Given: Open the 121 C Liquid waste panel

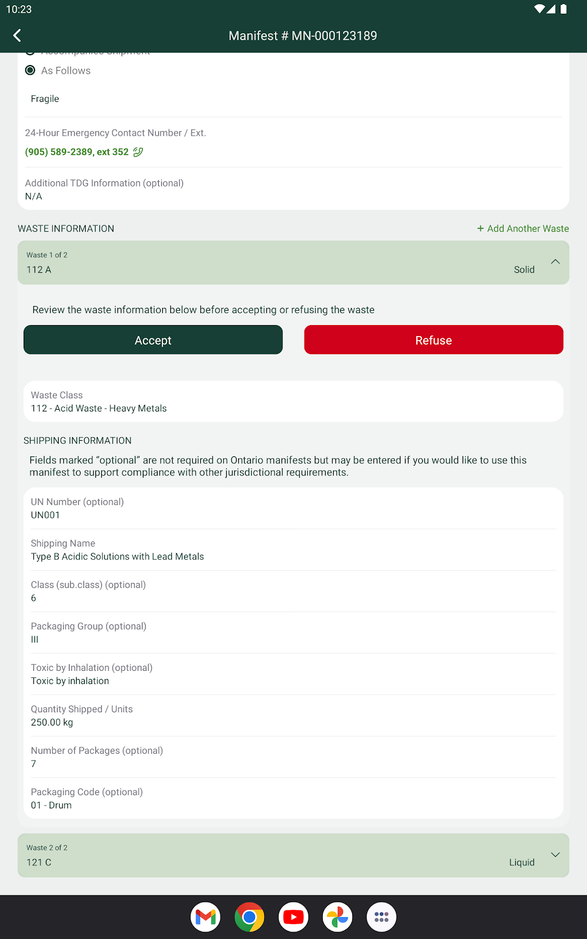Looking at the screenshot, I should click(x=288, y=856).
